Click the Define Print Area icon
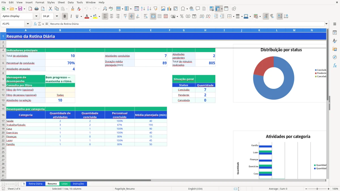This screenshot has width=340, height=191. [x=212, y=9]
